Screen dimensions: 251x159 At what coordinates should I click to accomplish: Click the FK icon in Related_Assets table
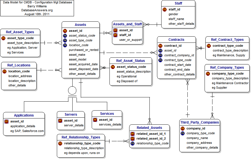coord(133,144)
